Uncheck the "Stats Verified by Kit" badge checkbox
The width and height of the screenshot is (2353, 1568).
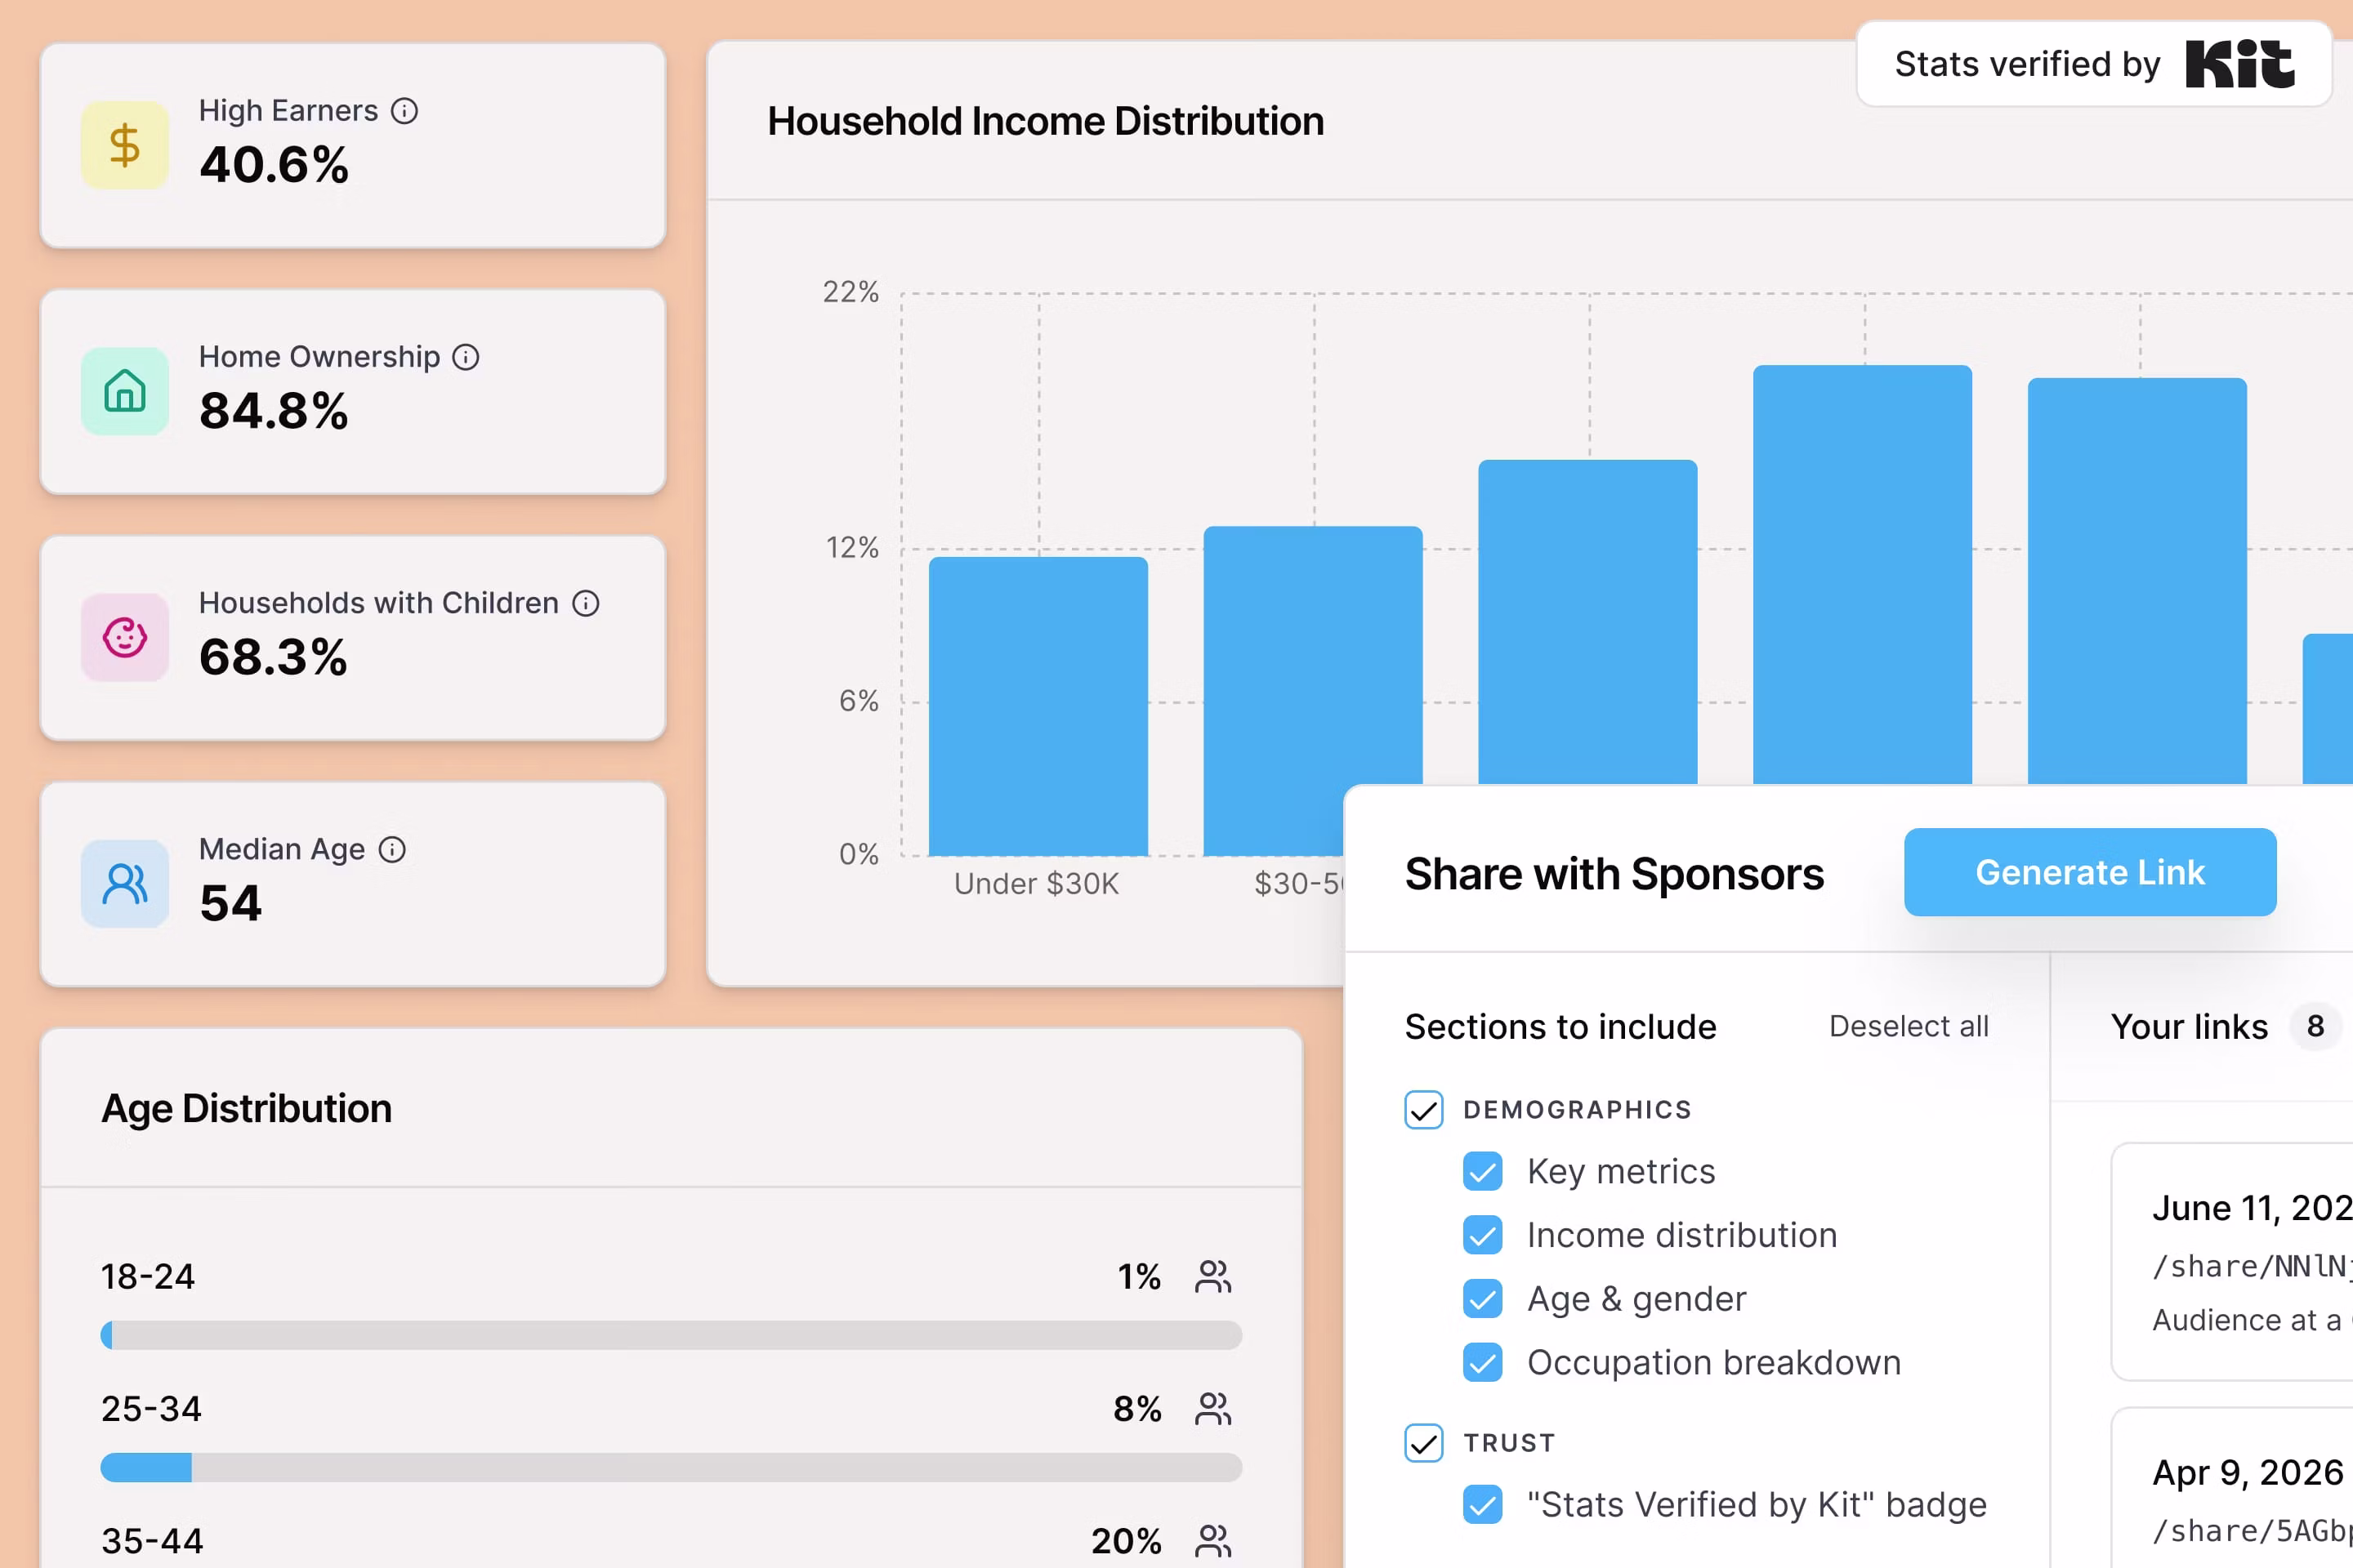1483,1505
